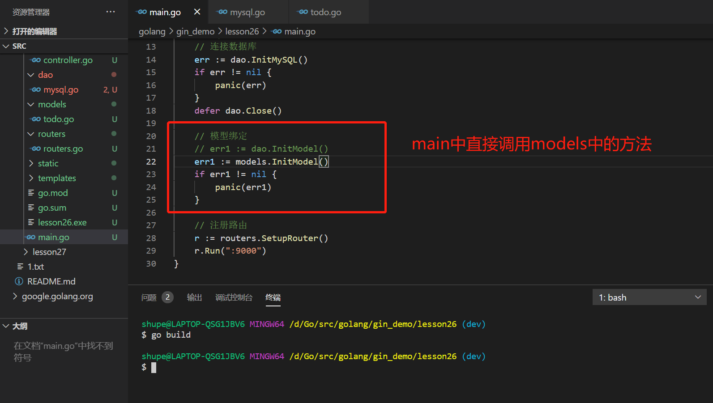713x403 pixels.
Task: Click the models folder status dot
Action: pos(114,104)
